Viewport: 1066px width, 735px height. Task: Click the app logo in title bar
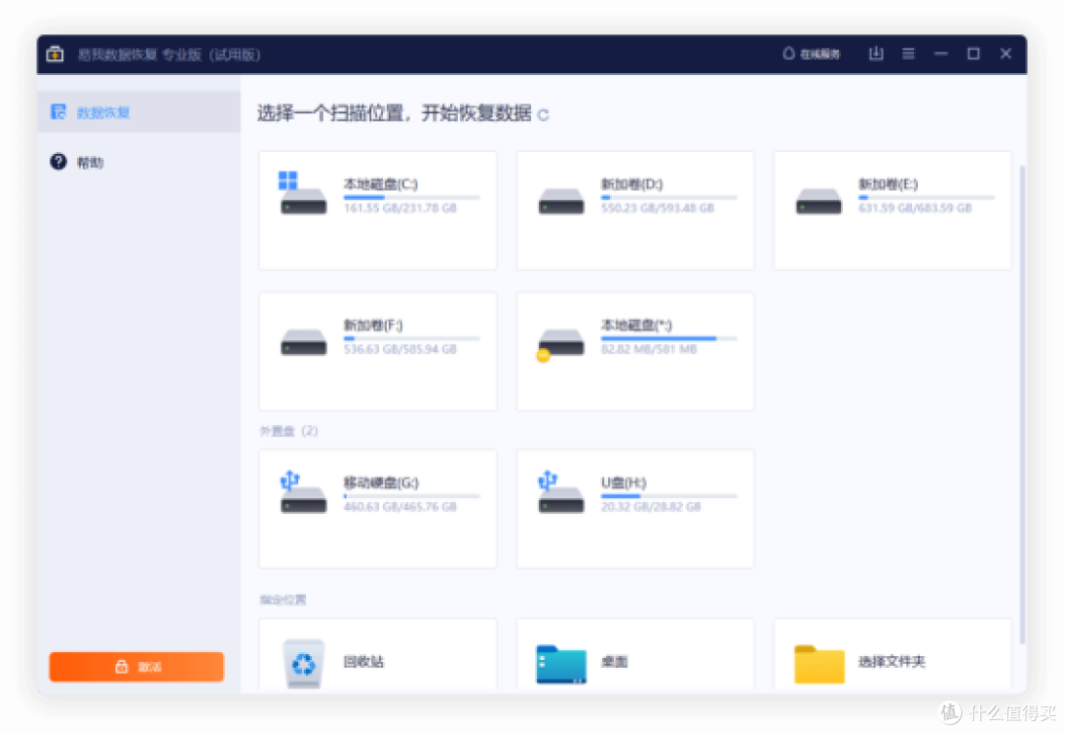click(x=55, y=53)
